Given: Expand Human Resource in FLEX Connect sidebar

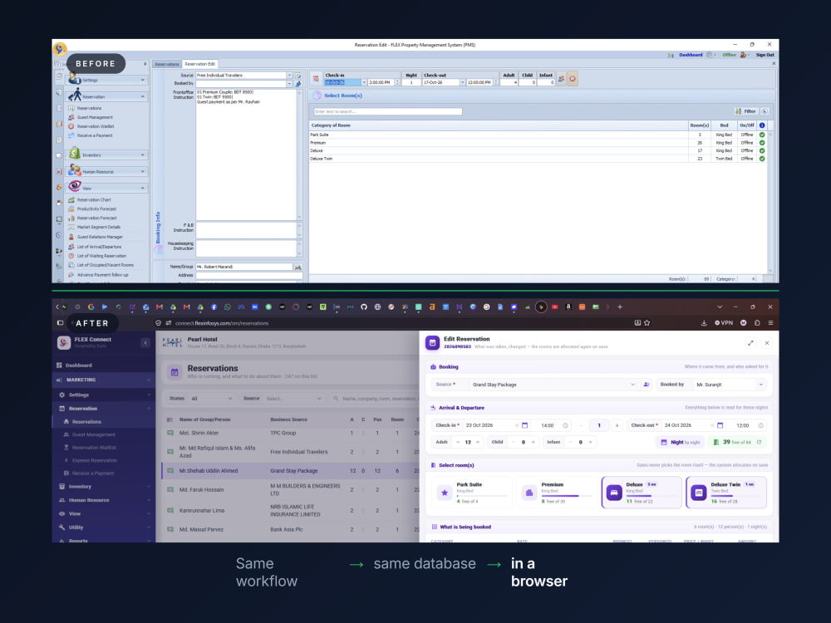Looking at the screenshot, I should click(x=104, y=500).
